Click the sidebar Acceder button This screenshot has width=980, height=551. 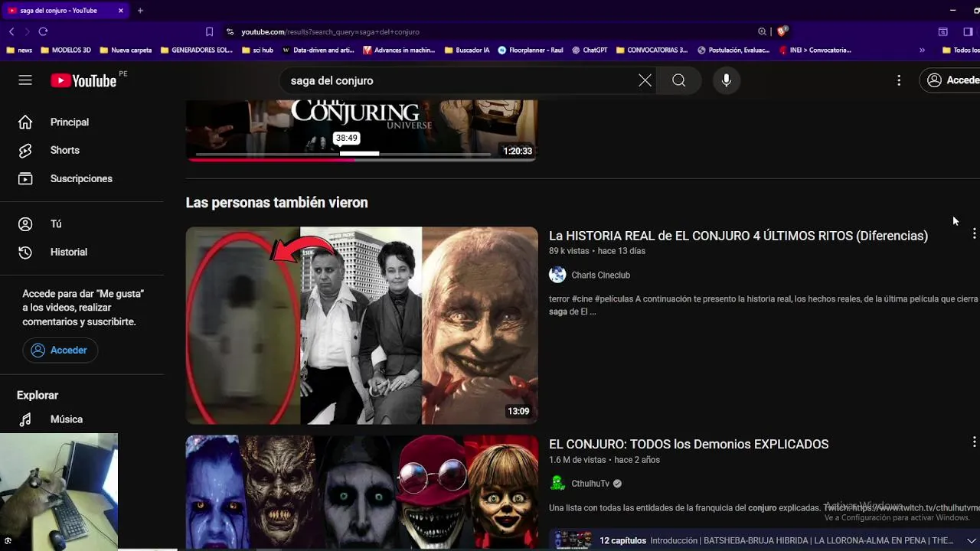(60, 350)
